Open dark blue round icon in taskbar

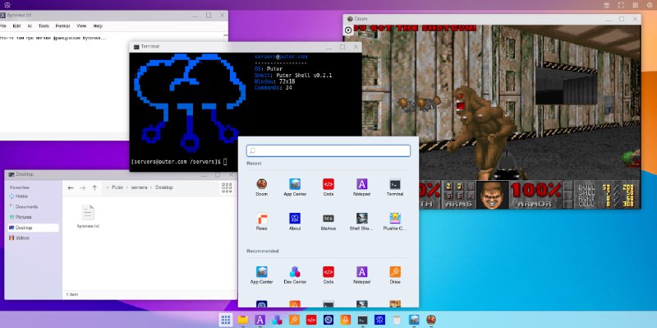328,320
